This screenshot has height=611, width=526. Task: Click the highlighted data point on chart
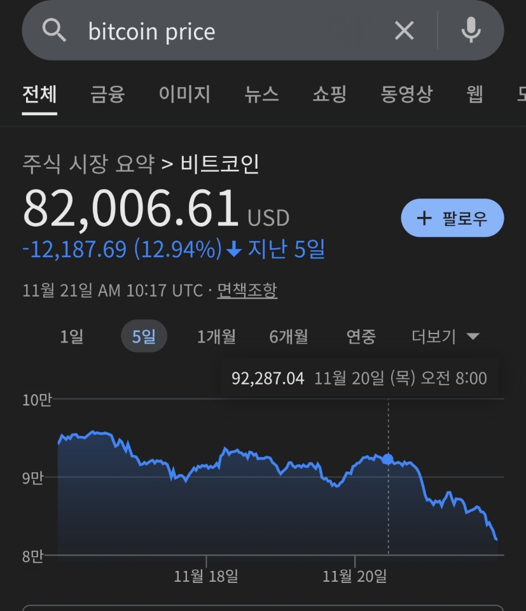point(388,459)
